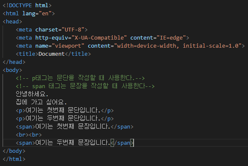Viewport: 248px width, 166px height.
Task: Click the opening body tag
Action: (x=12, y=70)
